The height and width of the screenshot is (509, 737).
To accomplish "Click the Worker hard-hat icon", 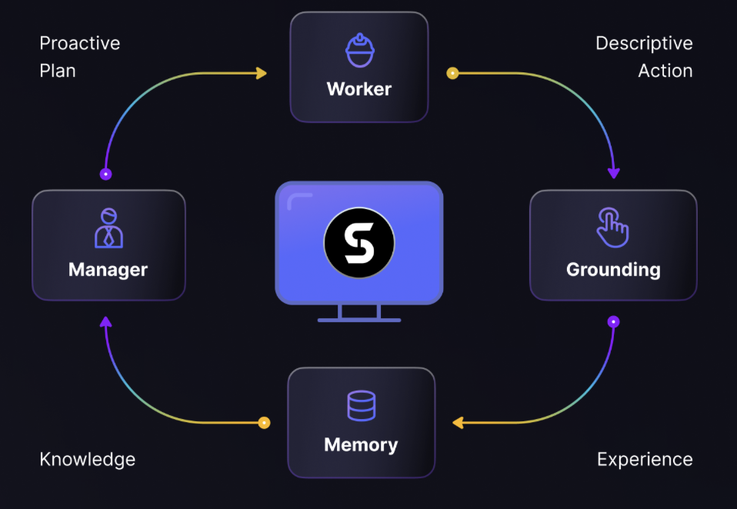I will (x=360, y=50).
